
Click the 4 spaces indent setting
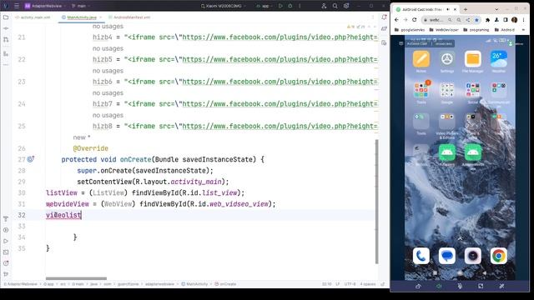point(368,284)
